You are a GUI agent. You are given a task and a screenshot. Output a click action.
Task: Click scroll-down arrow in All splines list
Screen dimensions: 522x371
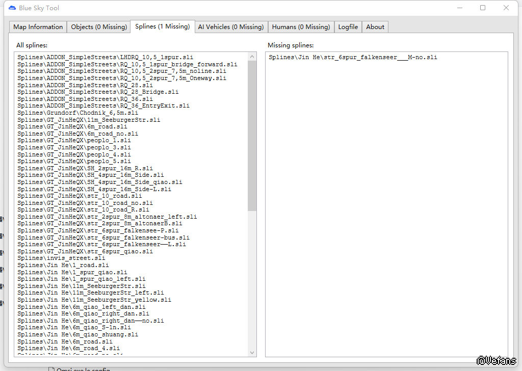point(252,352)
